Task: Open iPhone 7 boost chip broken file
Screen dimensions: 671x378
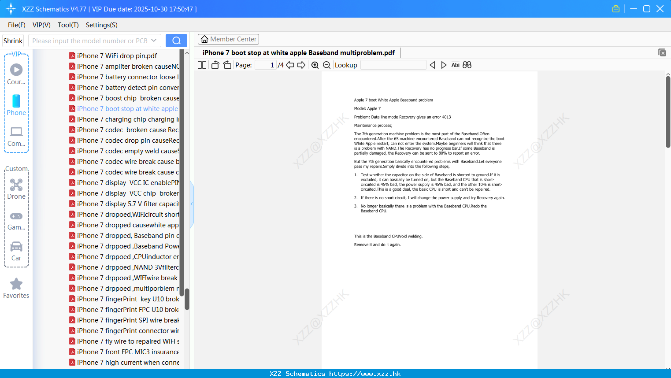Action: pos(124,98)
